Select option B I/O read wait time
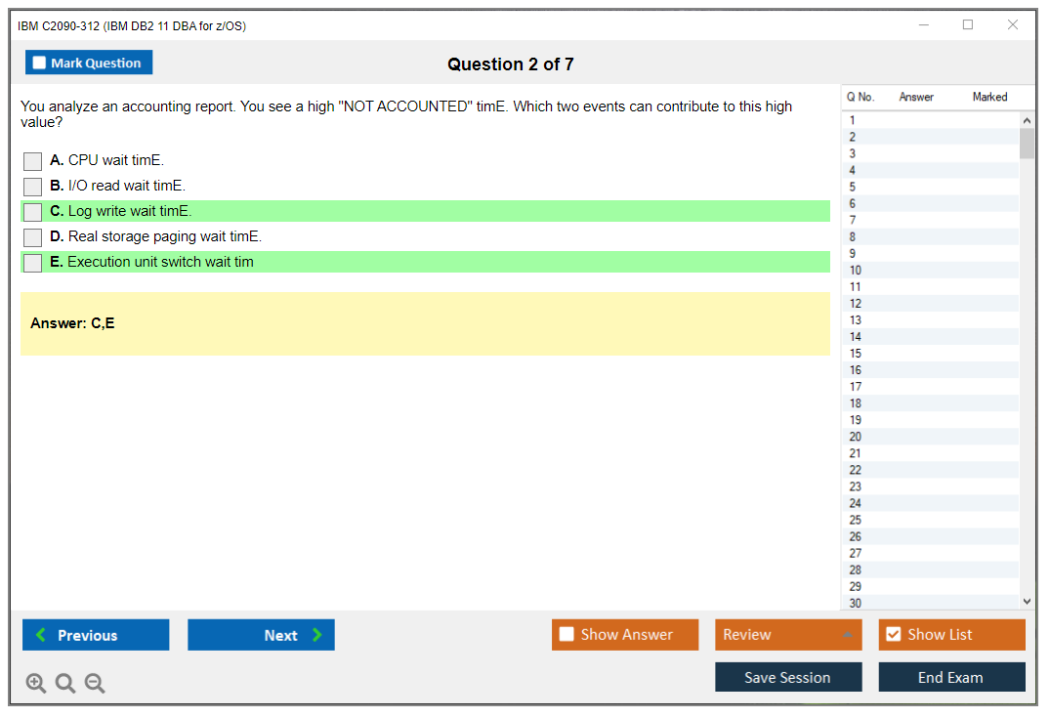This screenshot has width=1050, height=718. click(33, 187)
